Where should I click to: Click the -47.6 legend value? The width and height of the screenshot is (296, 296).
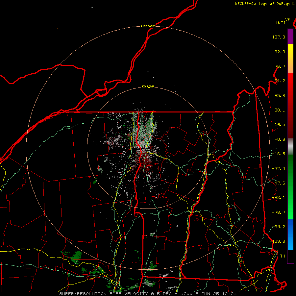[279, 183]
